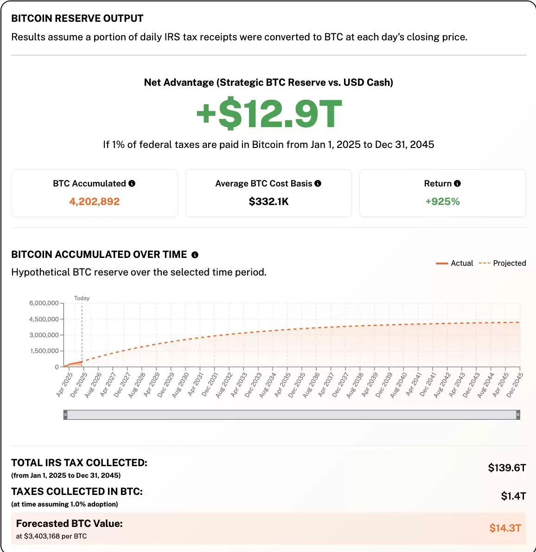Click the 6,000,000 y-axis label on the chart
The image size is (536, 552).
tap(44, 303)
